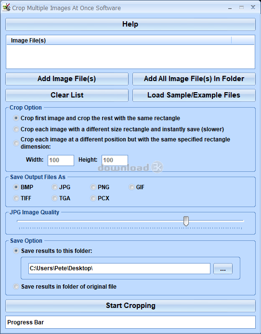The image size is (261, 334).
Task: Click the browse folder ellipsis button
Action: (223, 269)
